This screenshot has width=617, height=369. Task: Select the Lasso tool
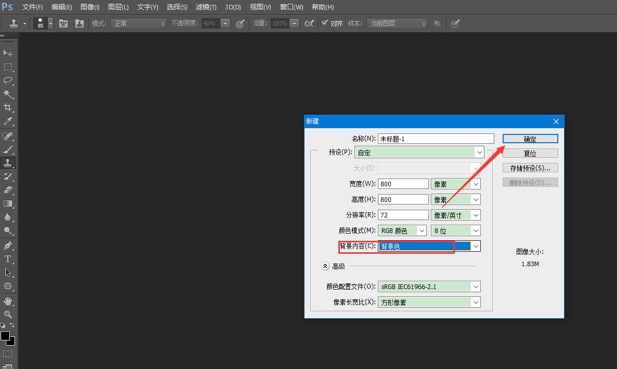[x=7, y=80]
